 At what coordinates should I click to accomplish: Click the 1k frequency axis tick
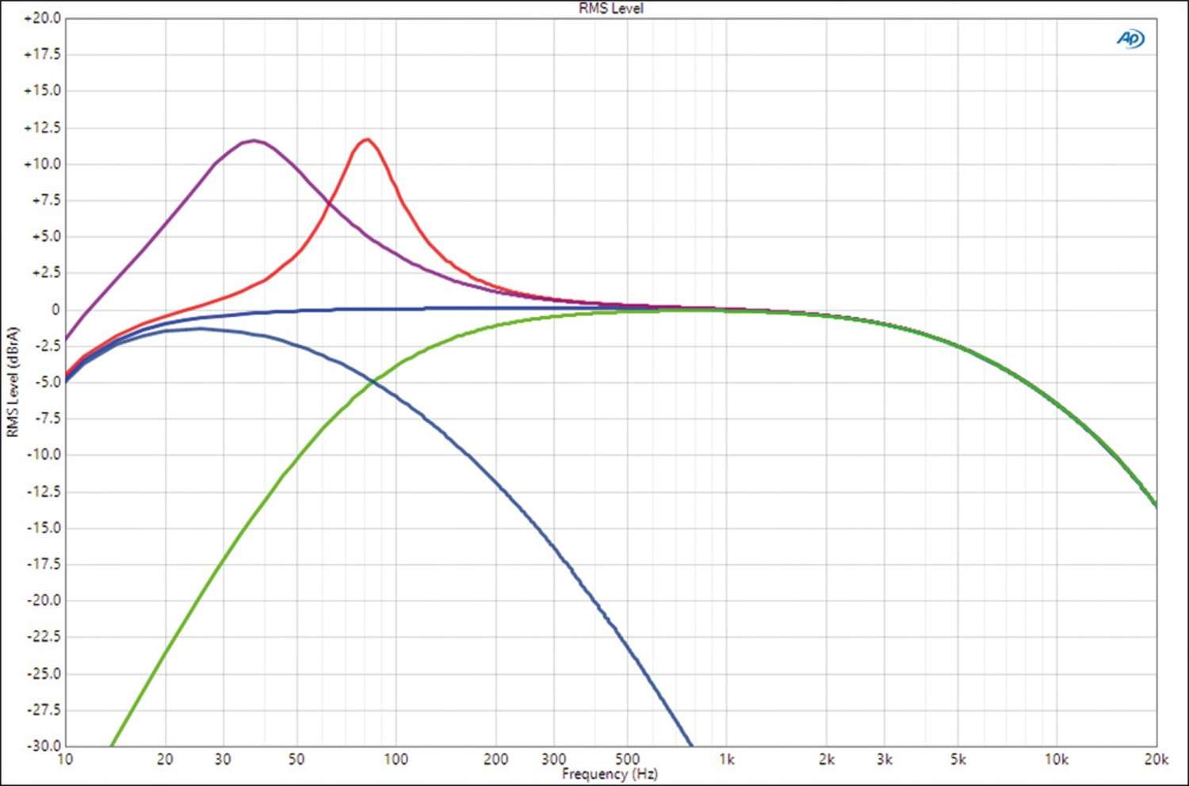[727, 759]
